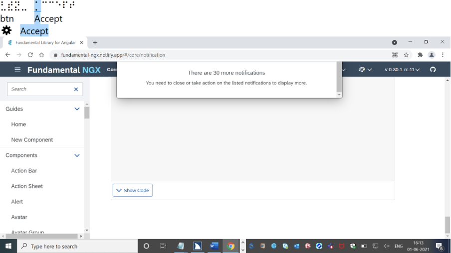The height and width of the screenshot is (253, 451).
Task: Go to the Alert component page
Action: 17,202
